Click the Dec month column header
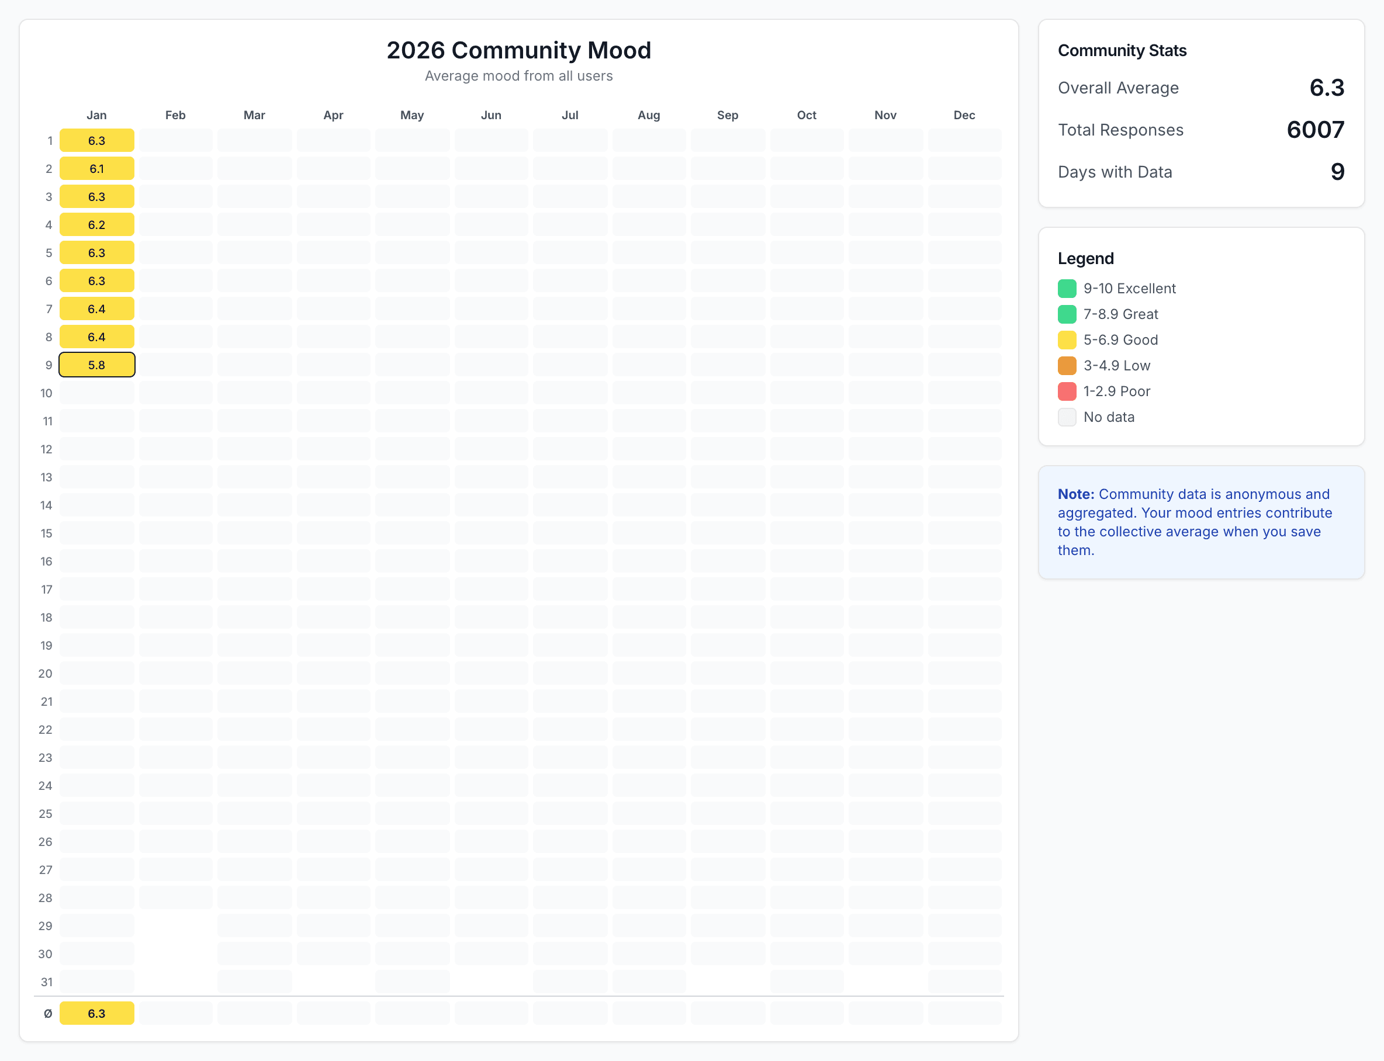1384x1061 pixels. tap(964, 115)
